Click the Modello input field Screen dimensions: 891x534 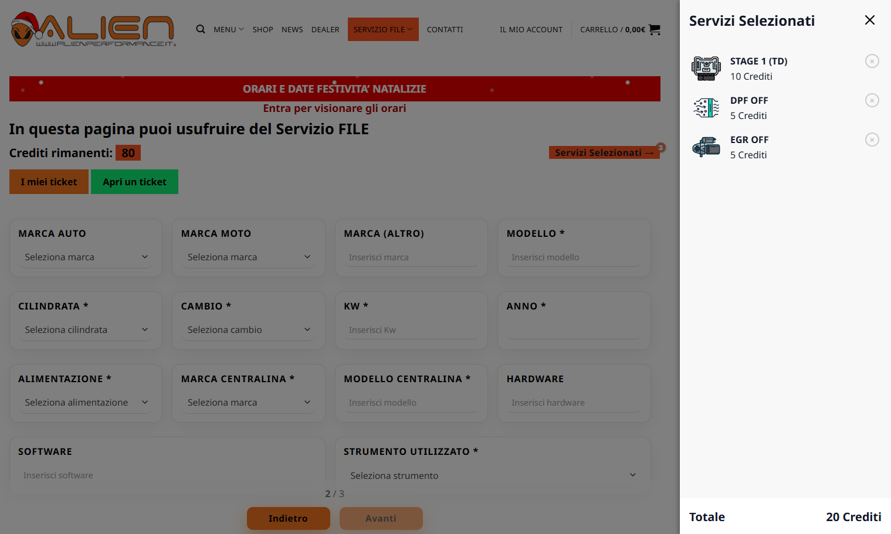point(574,257)
